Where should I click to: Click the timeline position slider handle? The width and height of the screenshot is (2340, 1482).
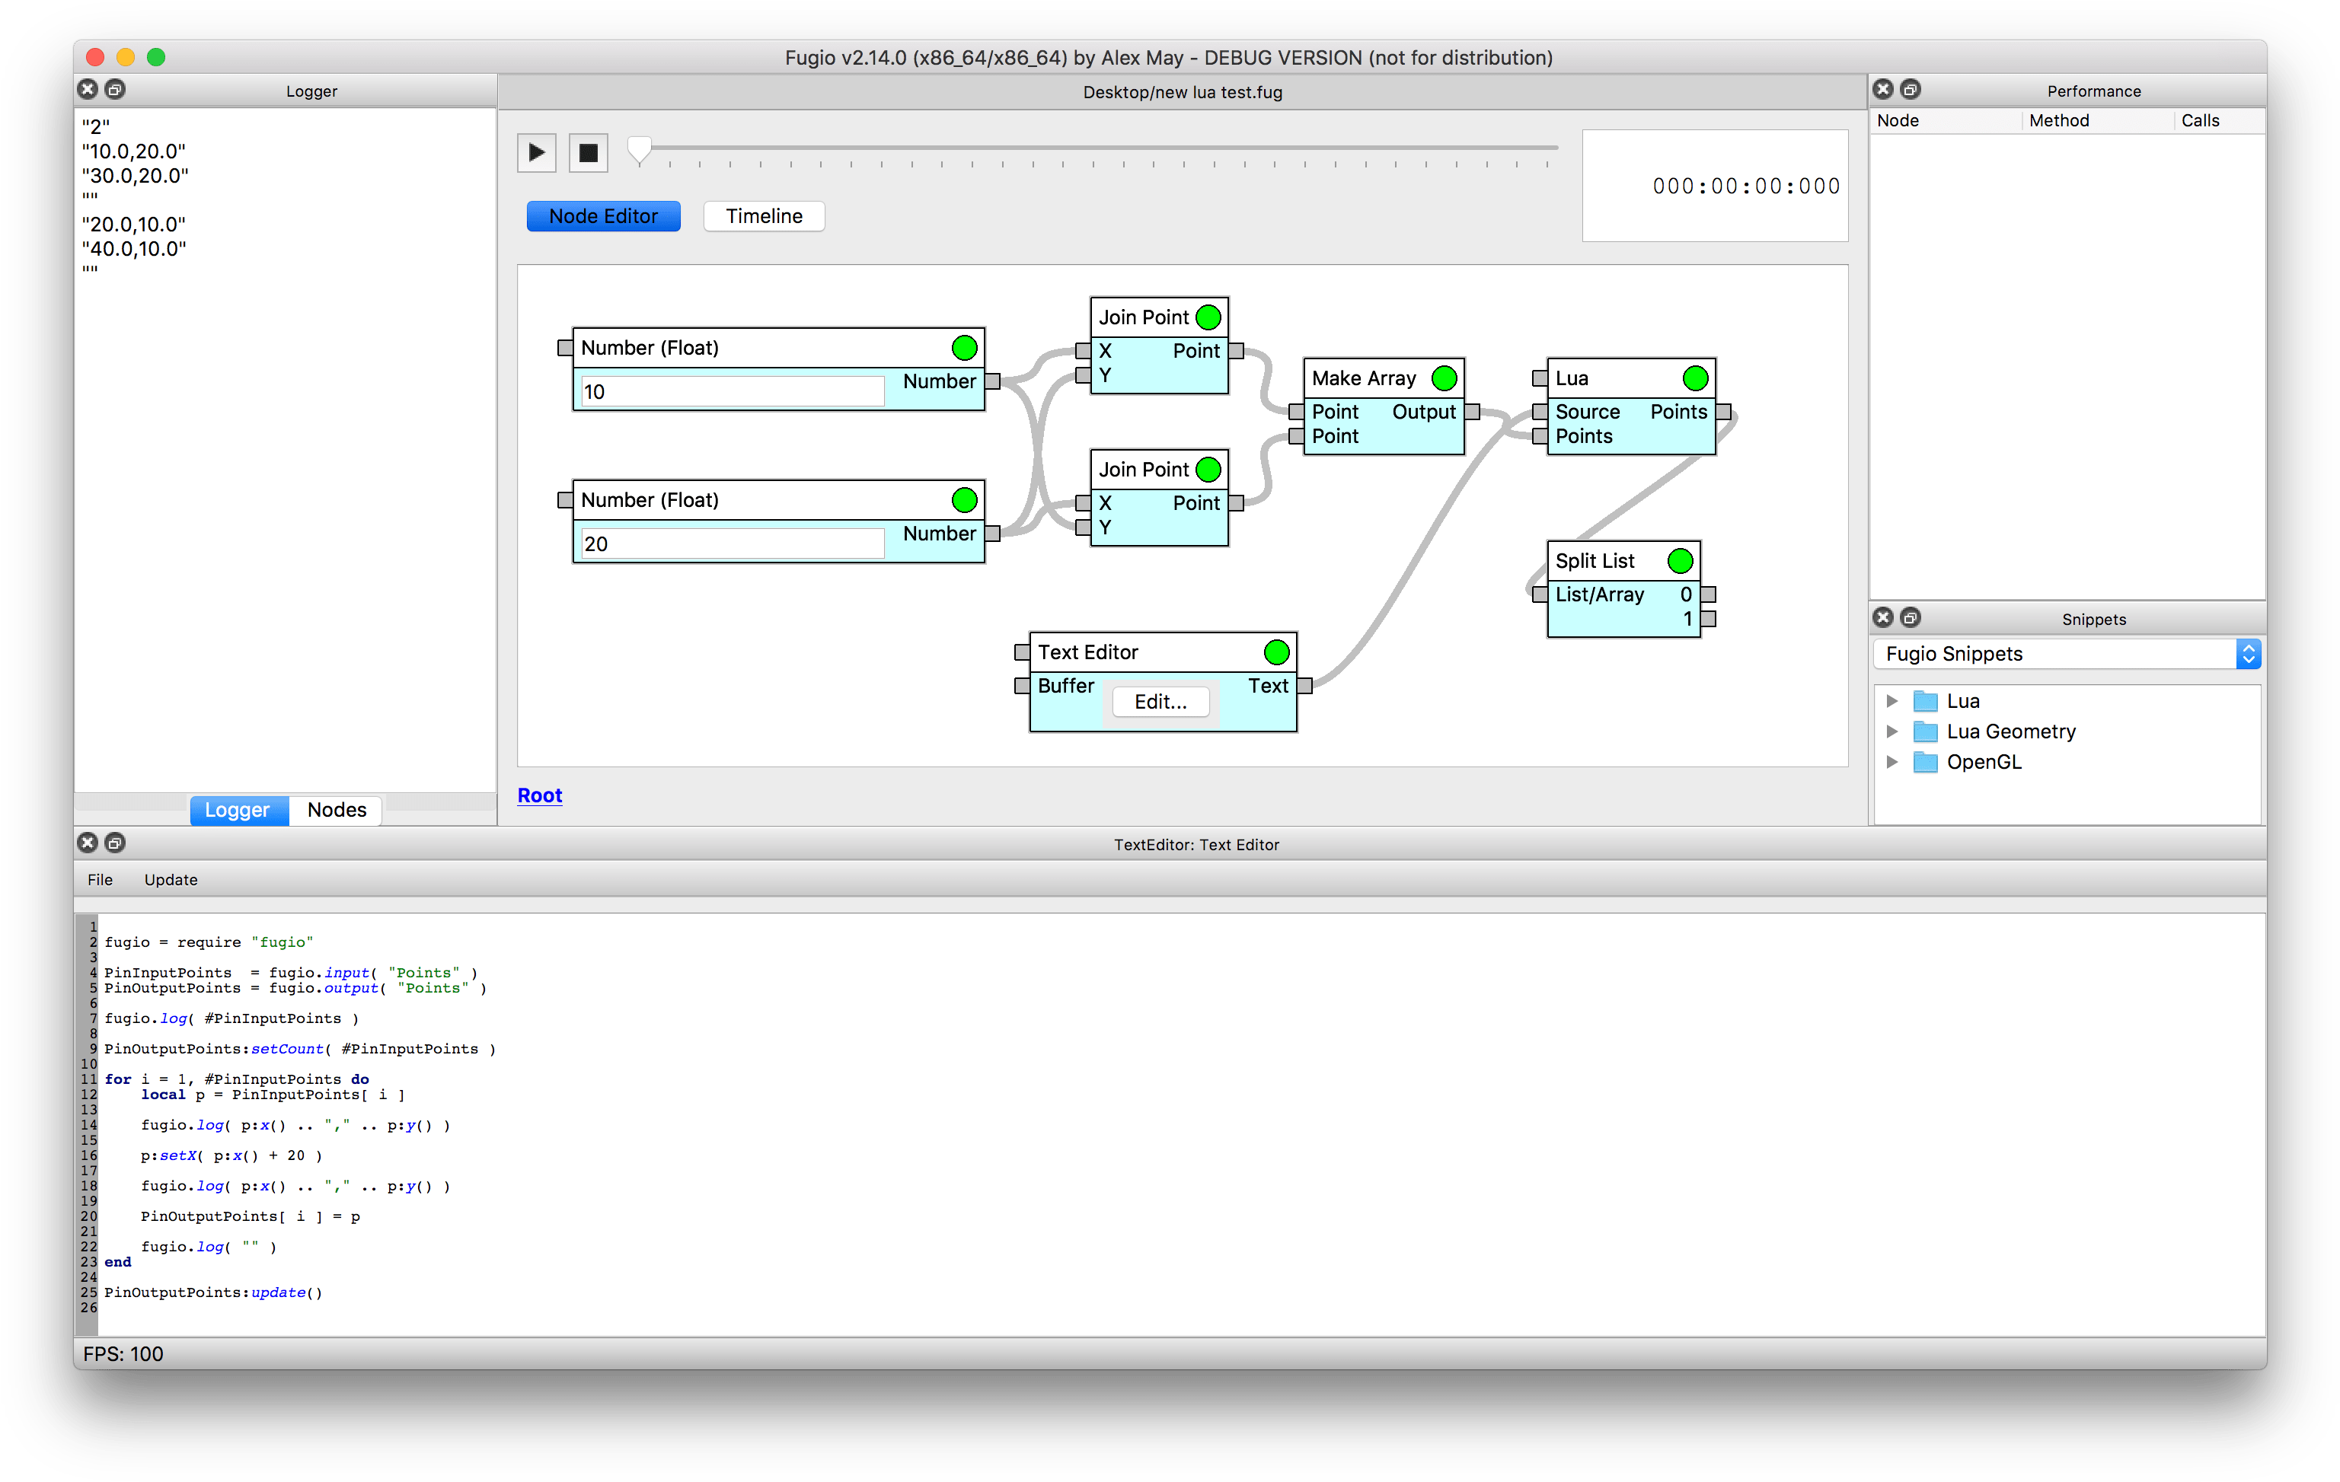coord(640,149)
